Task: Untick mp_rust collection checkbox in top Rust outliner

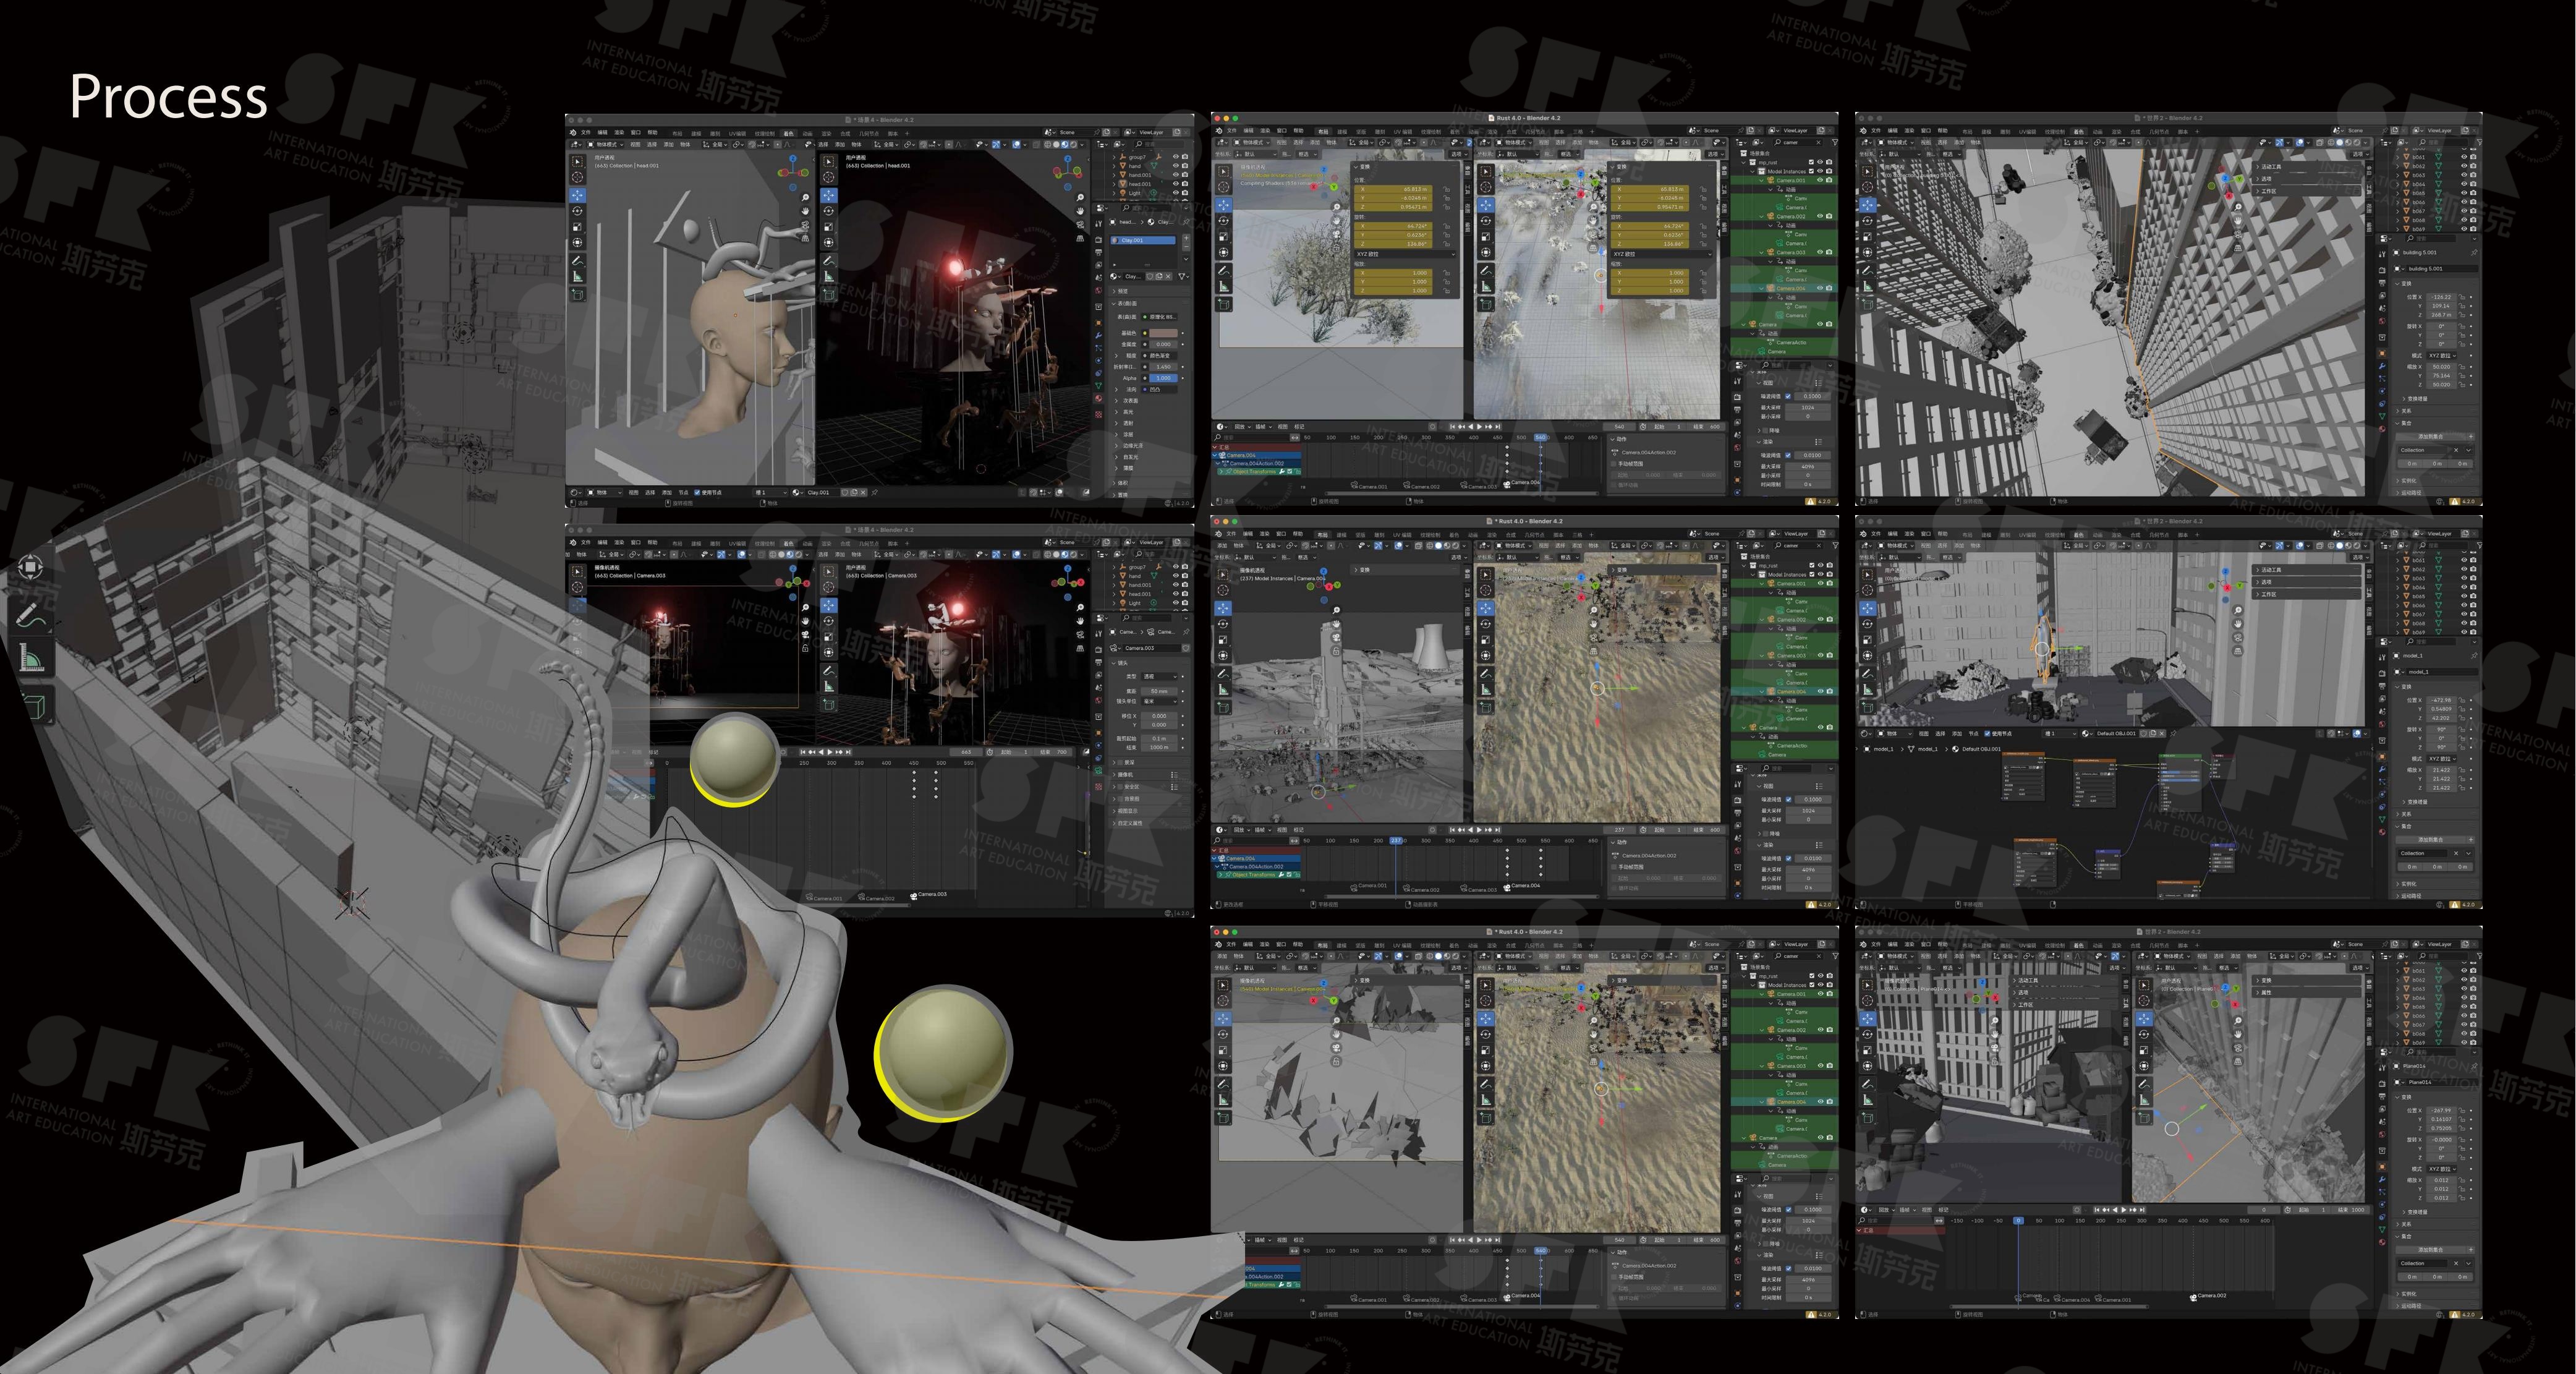Action: coord(1812,162)
